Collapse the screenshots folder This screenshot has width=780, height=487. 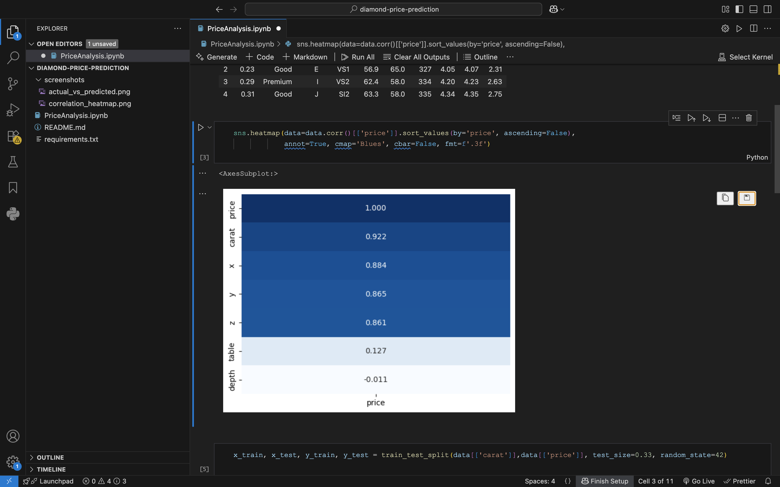click(38, 80)
